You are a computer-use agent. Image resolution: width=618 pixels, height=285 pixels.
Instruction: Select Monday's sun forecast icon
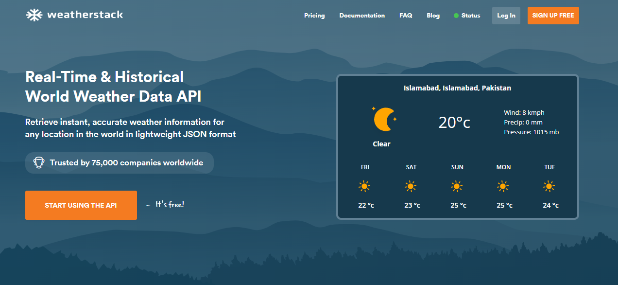point(503,186)
